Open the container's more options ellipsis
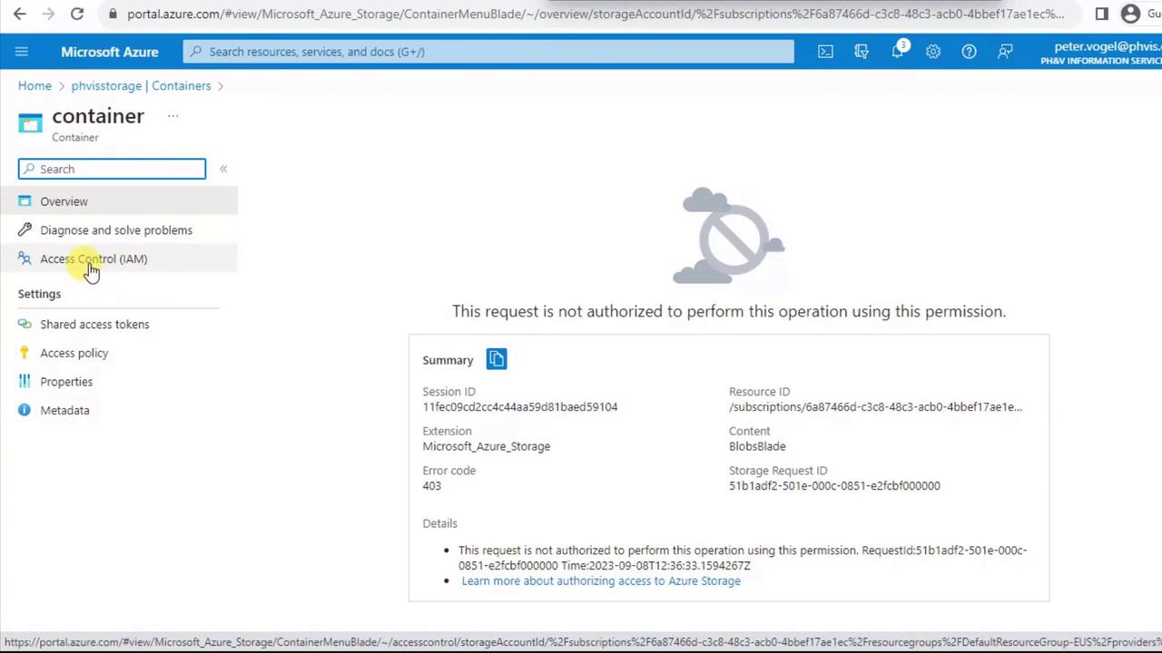The width and height of the screenshot is (1162, 653). point(172,116)
